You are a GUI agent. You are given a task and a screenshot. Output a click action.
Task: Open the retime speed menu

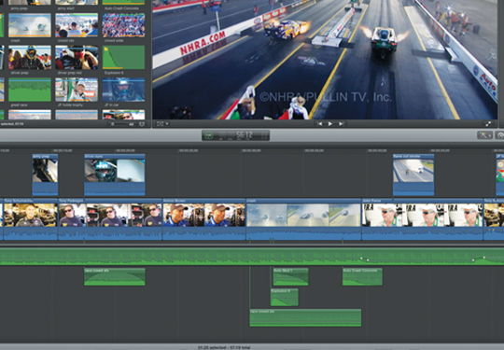coord(500,135)
